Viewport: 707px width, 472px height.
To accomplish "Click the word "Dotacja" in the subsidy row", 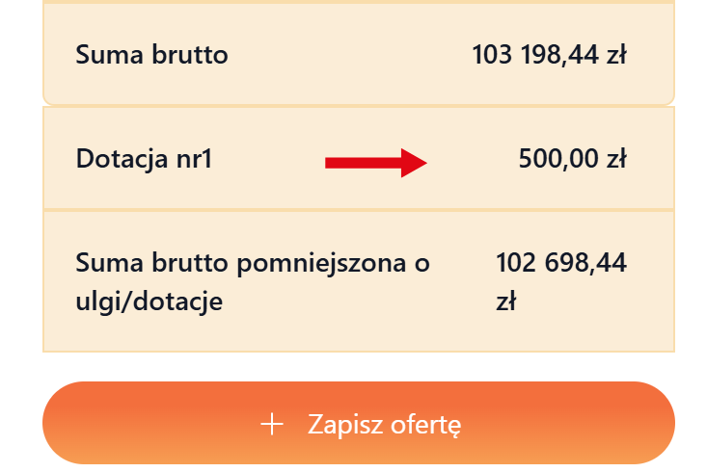I will click(x=120, y=159).
